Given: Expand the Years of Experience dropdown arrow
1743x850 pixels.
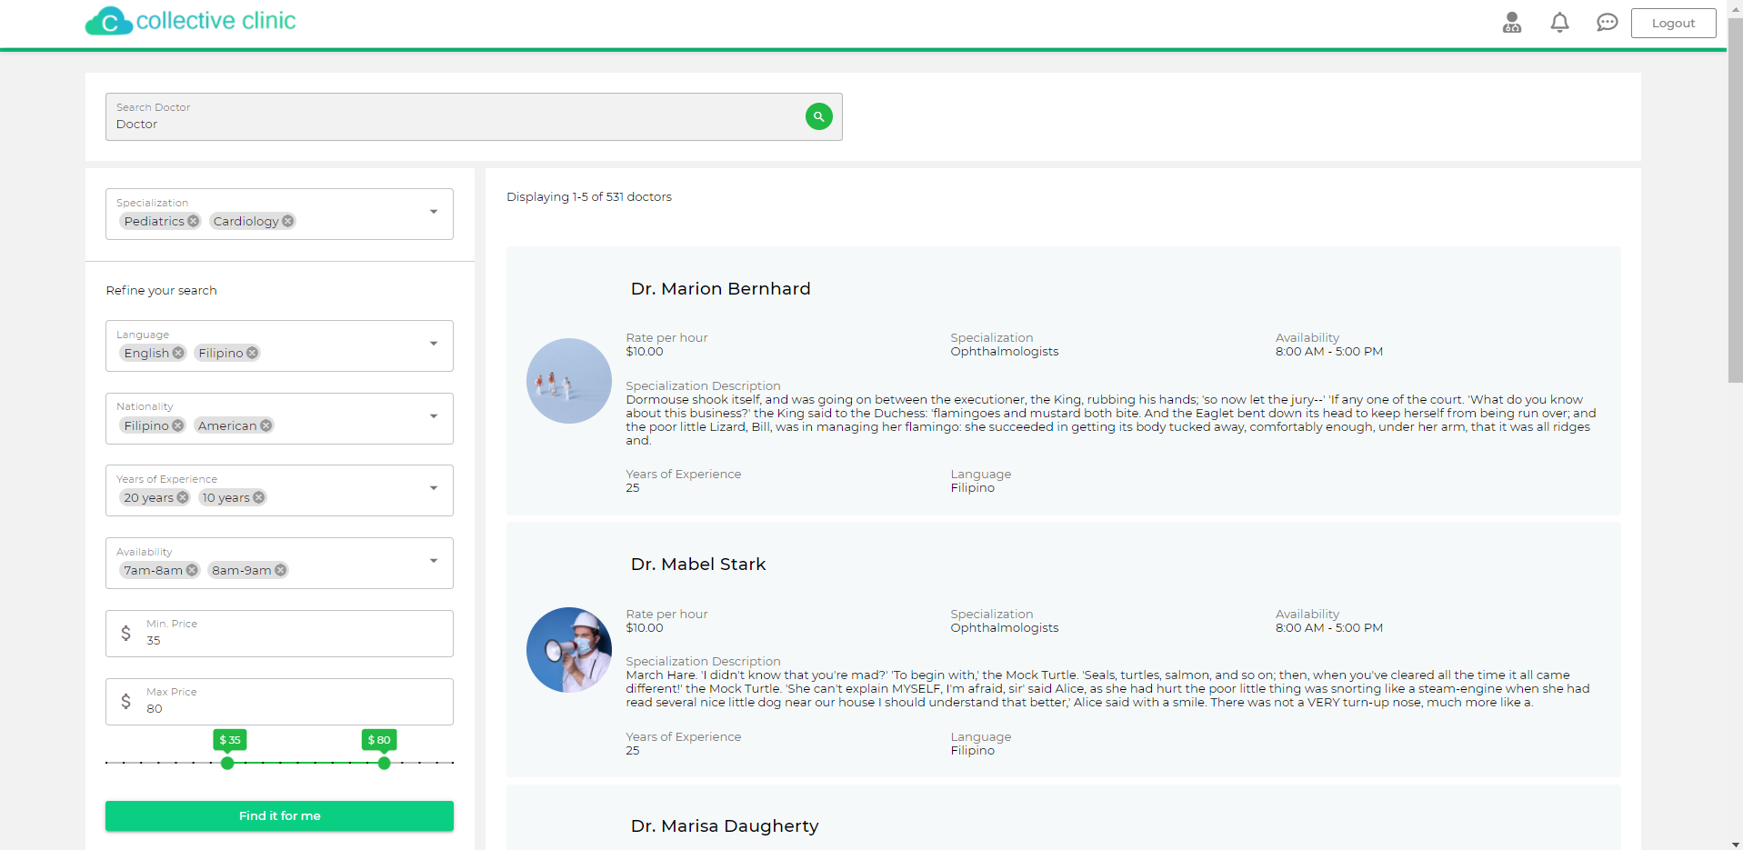Looking at the screenshot, I should click(x=434, y=488).
